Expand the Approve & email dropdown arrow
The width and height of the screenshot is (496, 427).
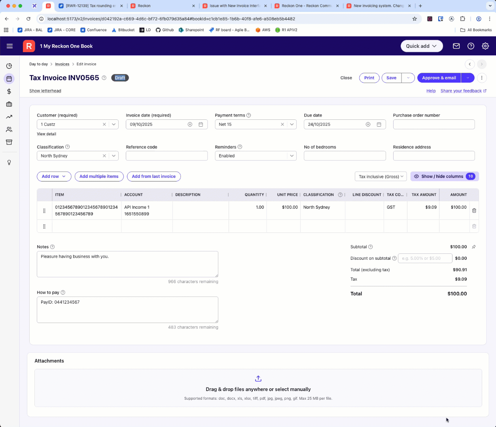[x=468, y=78]
